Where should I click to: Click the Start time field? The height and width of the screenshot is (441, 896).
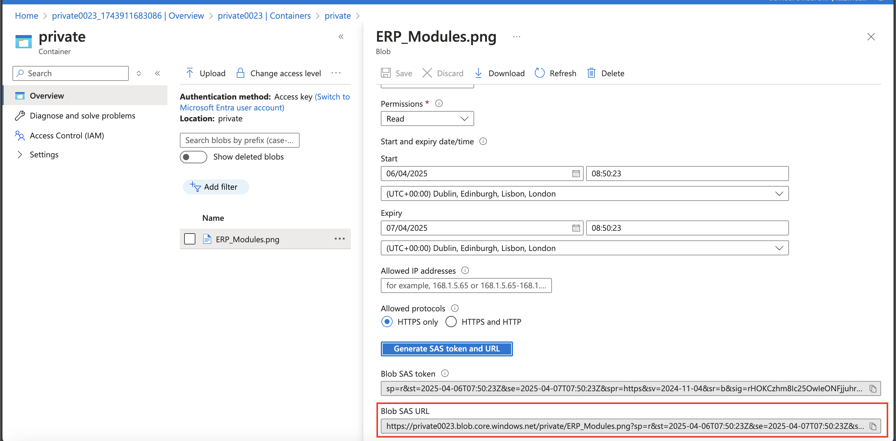(687, 174)
